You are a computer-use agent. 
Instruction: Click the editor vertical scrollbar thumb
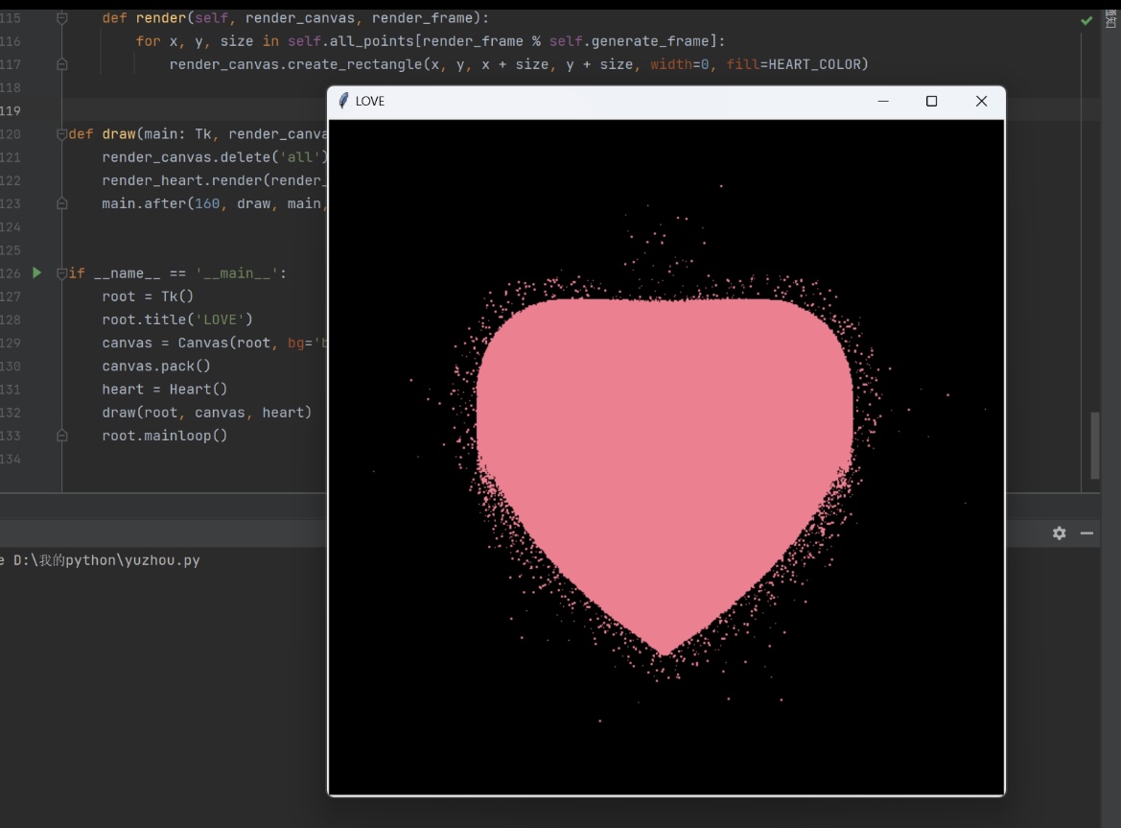click(x=1094, y=445)
